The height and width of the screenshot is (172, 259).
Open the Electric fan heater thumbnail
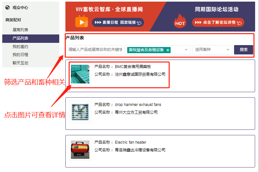pyautogui.click(x=80, y=149)
